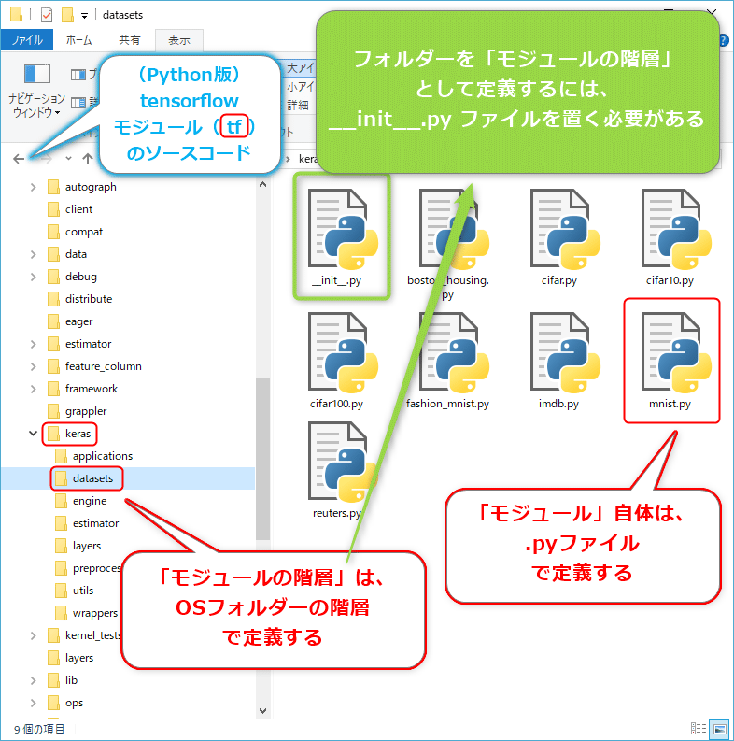Select the fashion_mnist.py file icon
Viewport: 734px width, 741px height.
click(x=454, y=352)
